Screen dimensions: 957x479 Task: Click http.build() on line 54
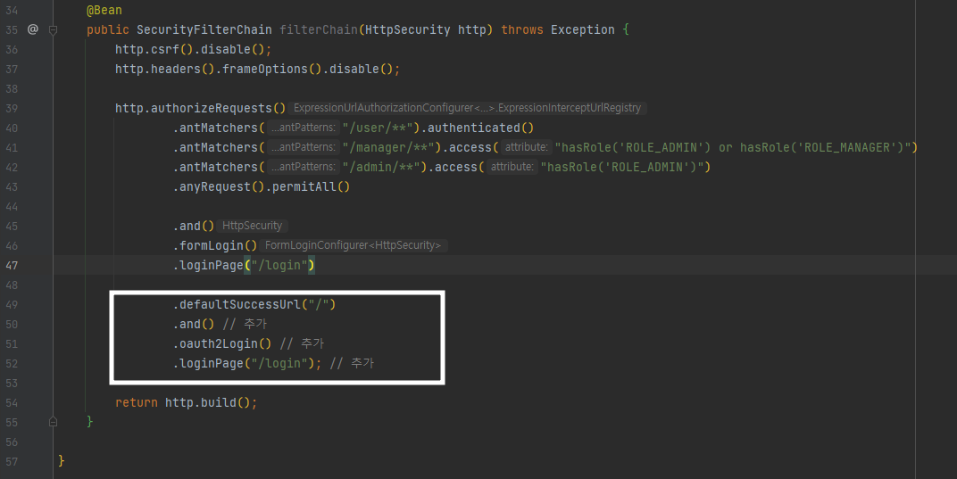(207, 402)
